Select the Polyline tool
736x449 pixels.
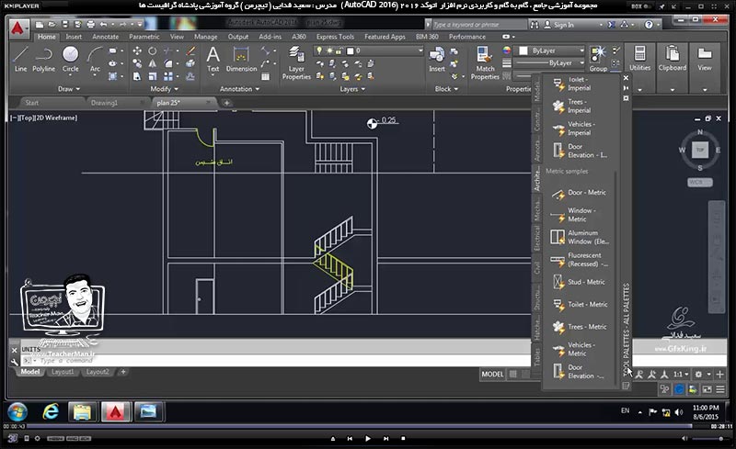pyautogui.click(x=43, y=59)
